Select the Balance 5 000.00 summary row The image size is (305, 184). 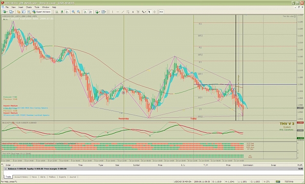click(153, 168)
